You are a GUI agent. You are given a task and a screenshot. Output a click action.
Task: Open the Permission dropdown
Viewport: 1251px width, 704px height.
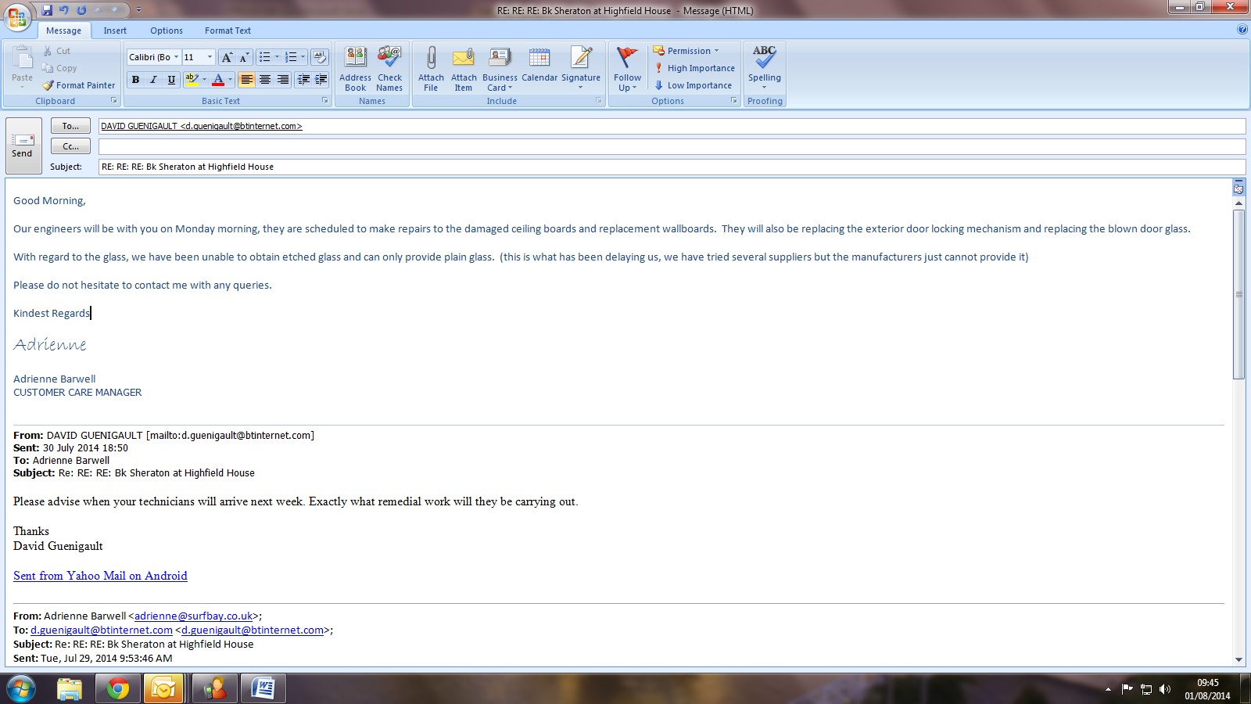pyautogui.click(x=686, y=51)
